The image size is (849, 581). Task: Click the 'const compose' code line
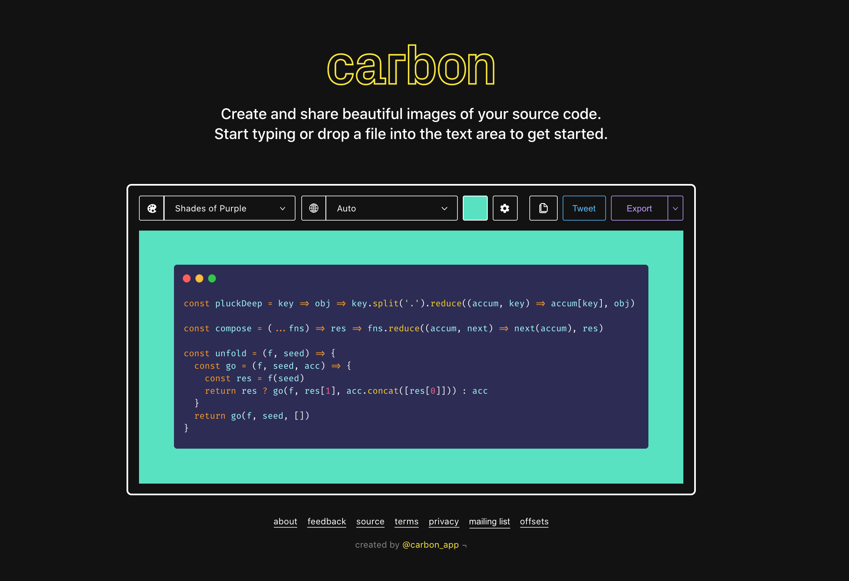[x=393, y=328]
